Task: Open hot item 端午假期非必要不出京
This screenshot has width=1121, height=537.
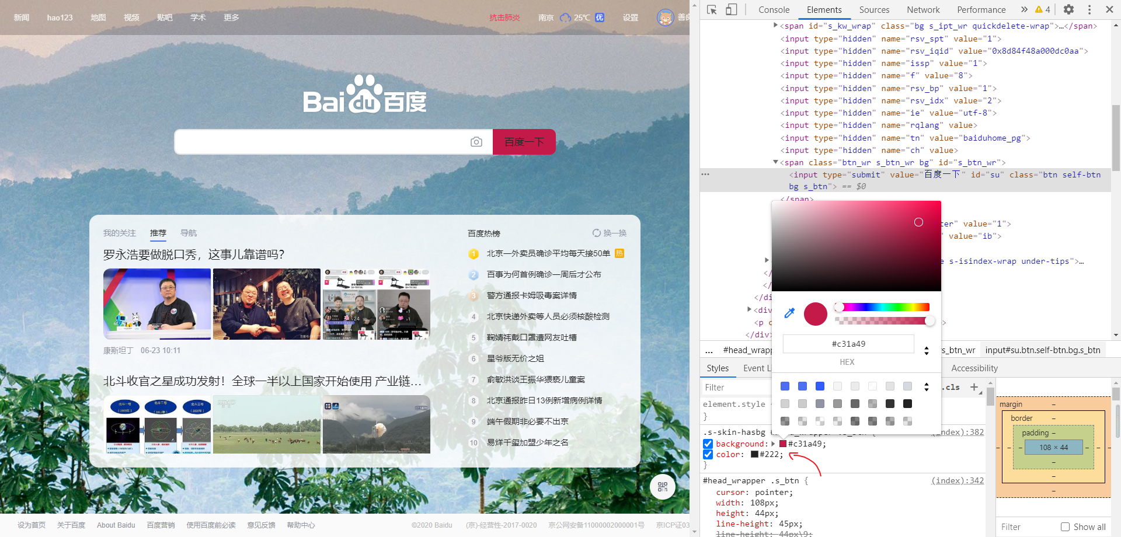Action: point(528,421)
